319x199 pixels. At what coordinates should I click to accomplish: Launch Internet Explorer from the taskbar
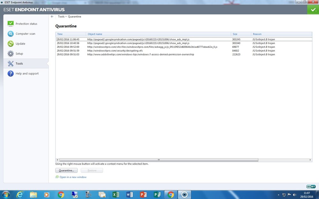19,195
